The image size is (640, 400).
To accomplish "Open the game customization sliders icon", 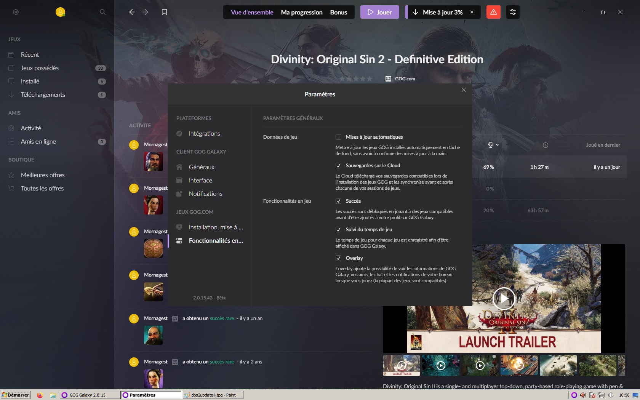I will (513, 12).
